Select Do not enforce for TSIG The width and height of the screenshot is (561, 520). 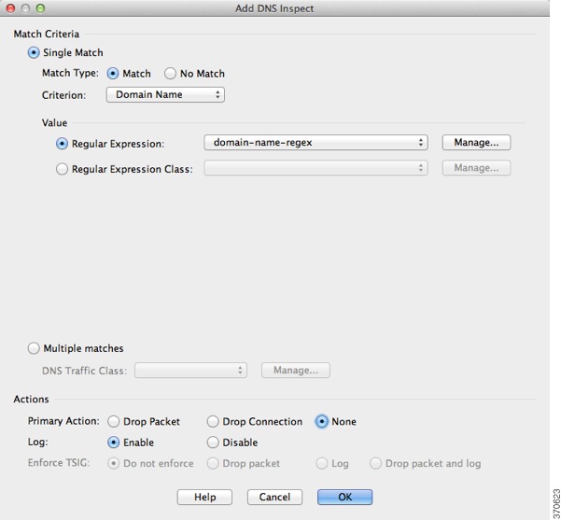pos(114,464)
